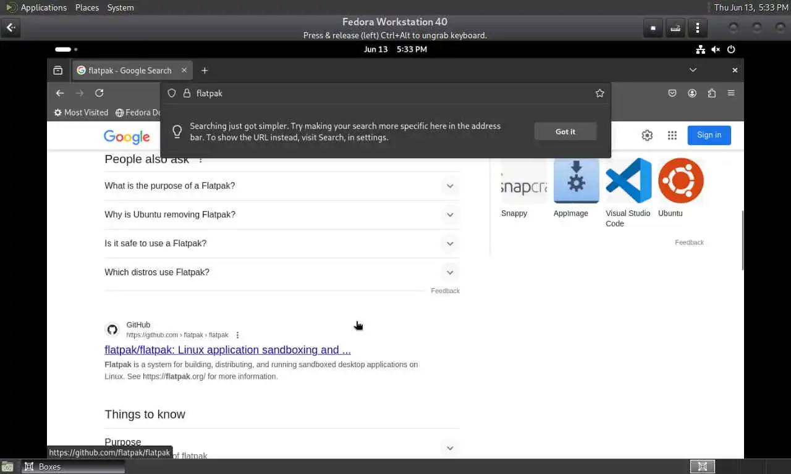Close the Firefox window
Viewport: 791px width, 474px height.
click(x=735, y=70)
